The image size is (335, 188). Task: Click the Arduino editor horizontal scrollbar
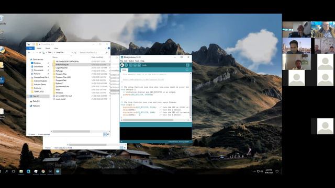148,120
